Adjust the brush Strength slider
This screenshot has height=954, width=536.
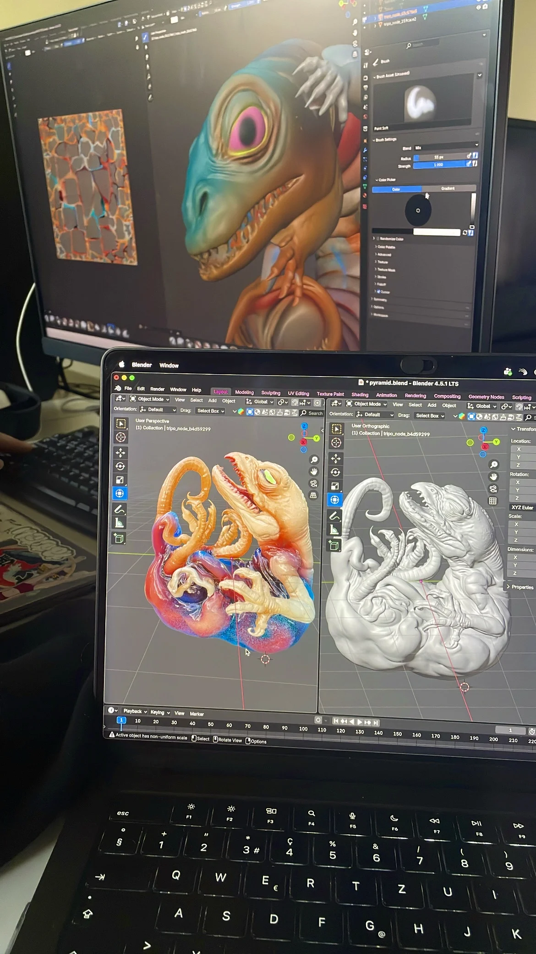(x=439, y=165)
